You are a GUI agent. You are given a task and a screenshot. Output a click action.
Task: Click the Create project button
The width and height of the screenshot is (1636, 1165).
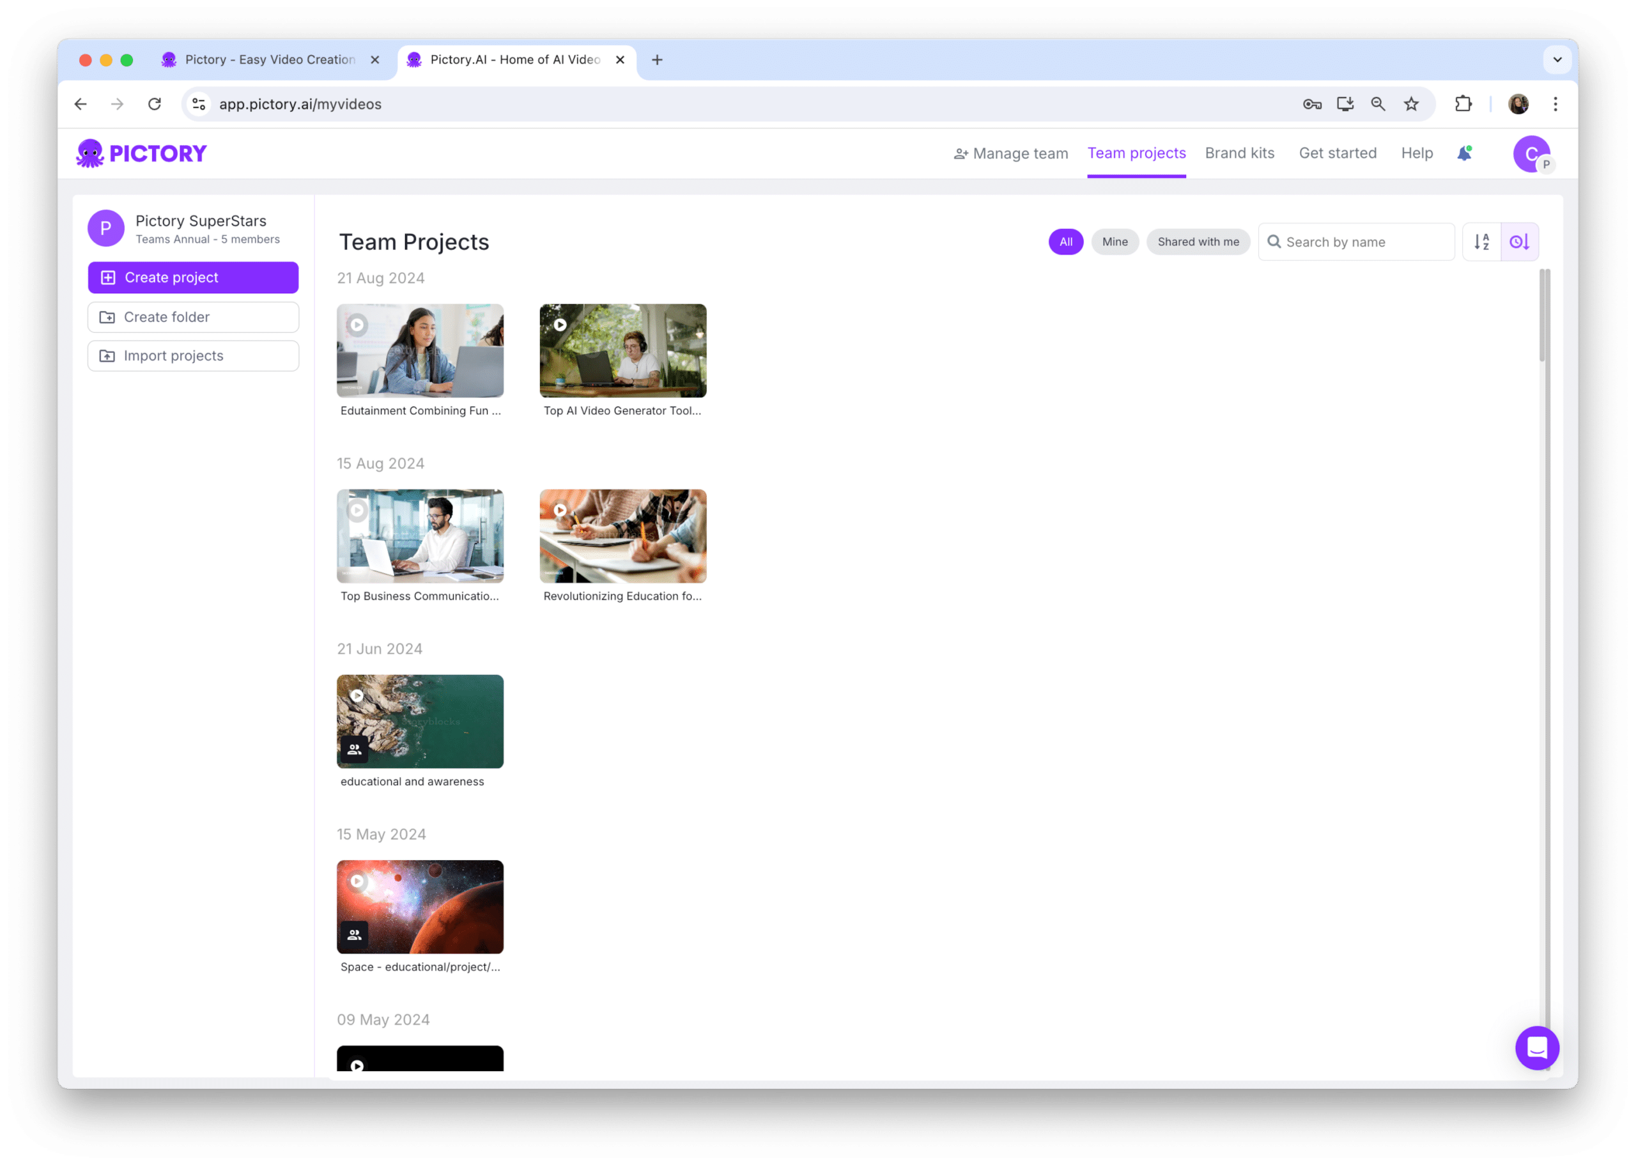[193, 276]
